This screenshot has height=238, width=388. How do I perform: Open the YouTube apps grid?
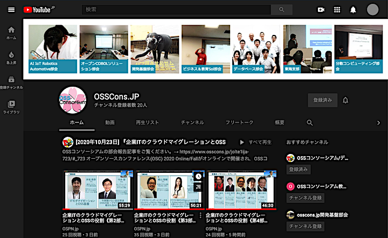coord(337,10)
